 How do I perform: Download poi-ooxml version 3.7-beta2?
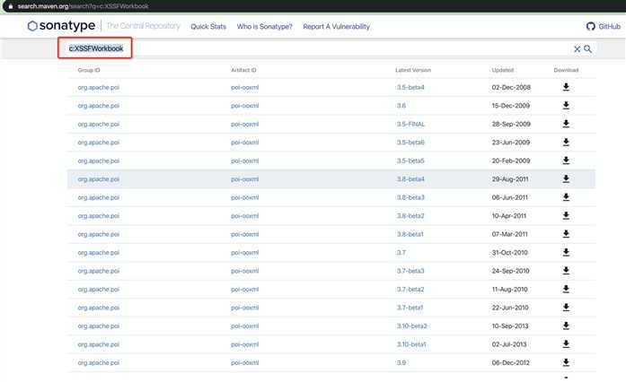(566, 289)
